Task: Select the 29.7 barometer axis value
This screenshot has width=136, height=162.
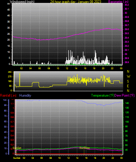Action: [x=127, y=25]
